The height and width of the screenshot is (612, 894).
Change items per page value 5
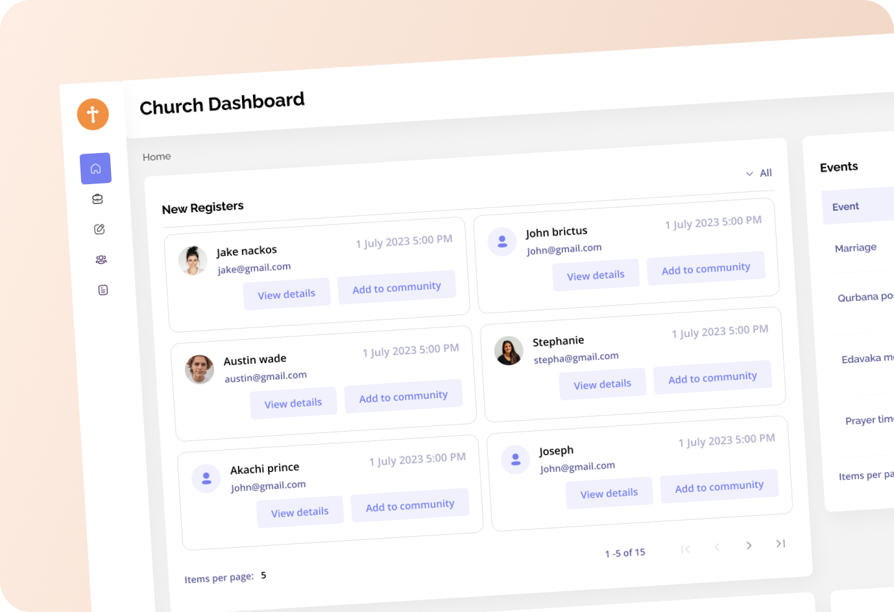pyautogui.click(x=263, y=575)
